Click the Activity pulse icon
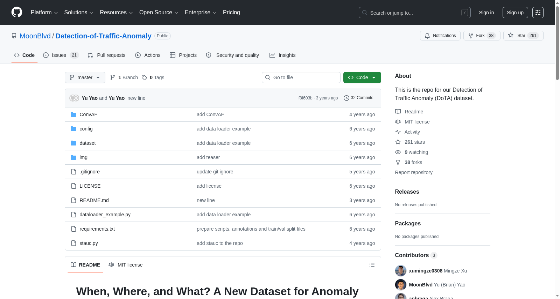 (x=398, y=132)
